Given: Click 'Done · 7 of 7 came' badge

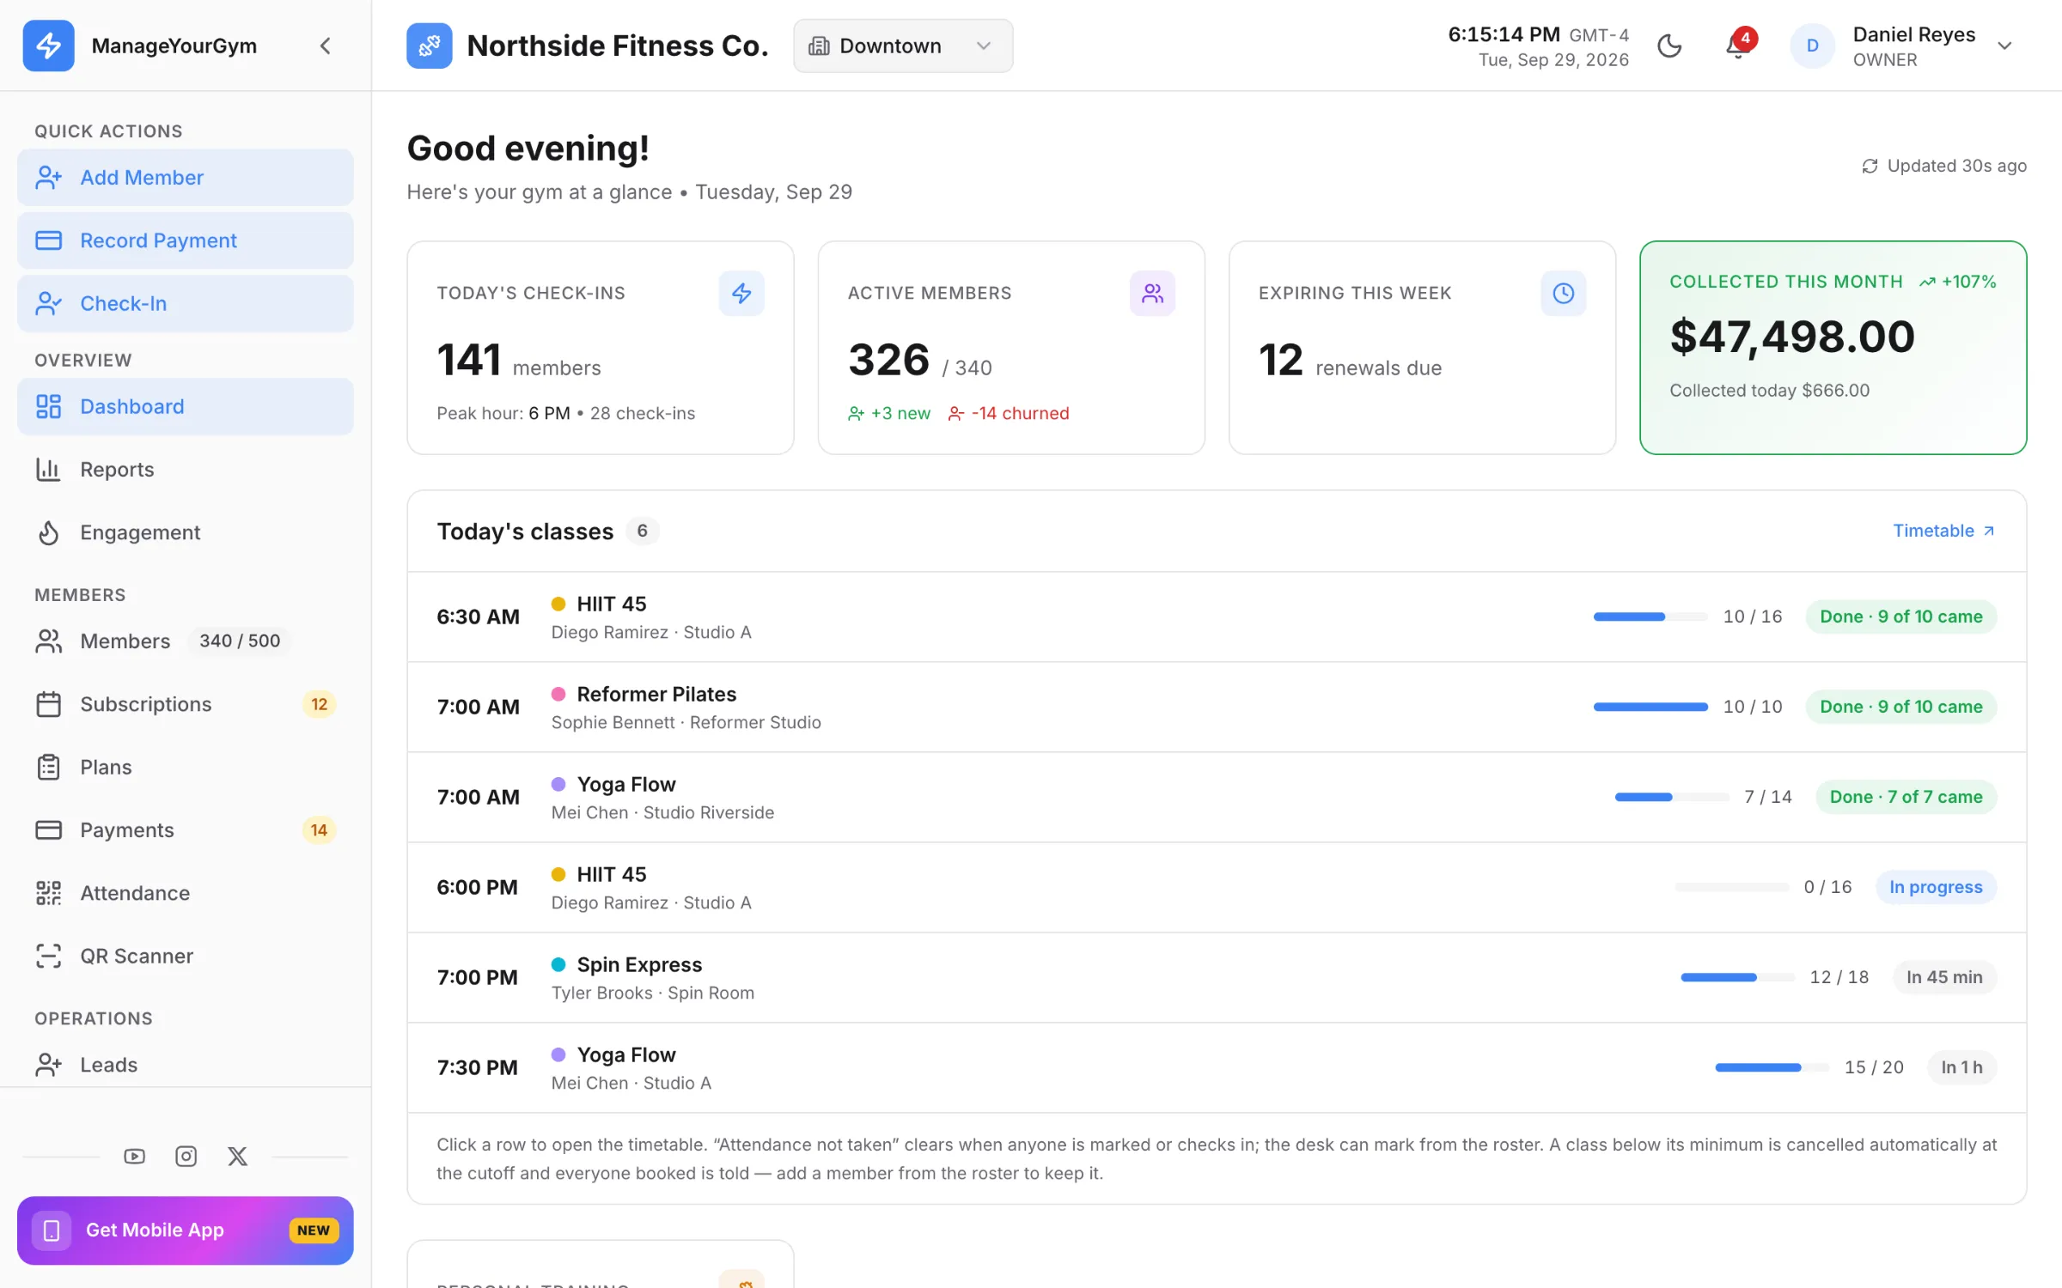Looking at the screenshot, I should 1906,797.
